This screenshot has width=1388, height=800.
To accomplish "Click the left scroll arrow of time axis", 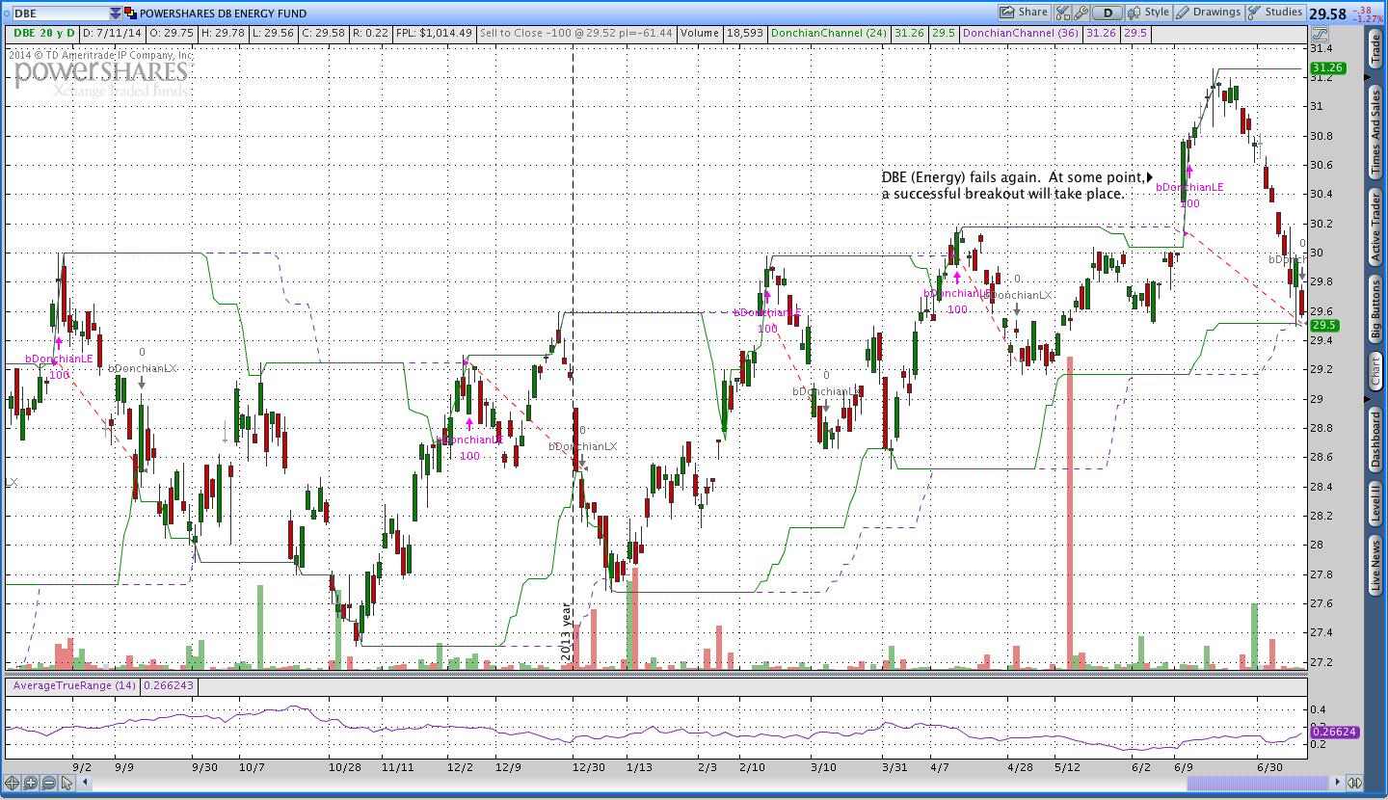I will (85, 783).
